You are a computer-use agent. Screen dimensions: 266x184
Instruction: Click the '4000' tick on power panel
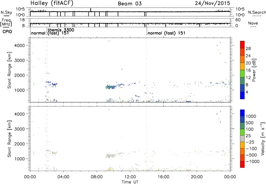point(19,46)
